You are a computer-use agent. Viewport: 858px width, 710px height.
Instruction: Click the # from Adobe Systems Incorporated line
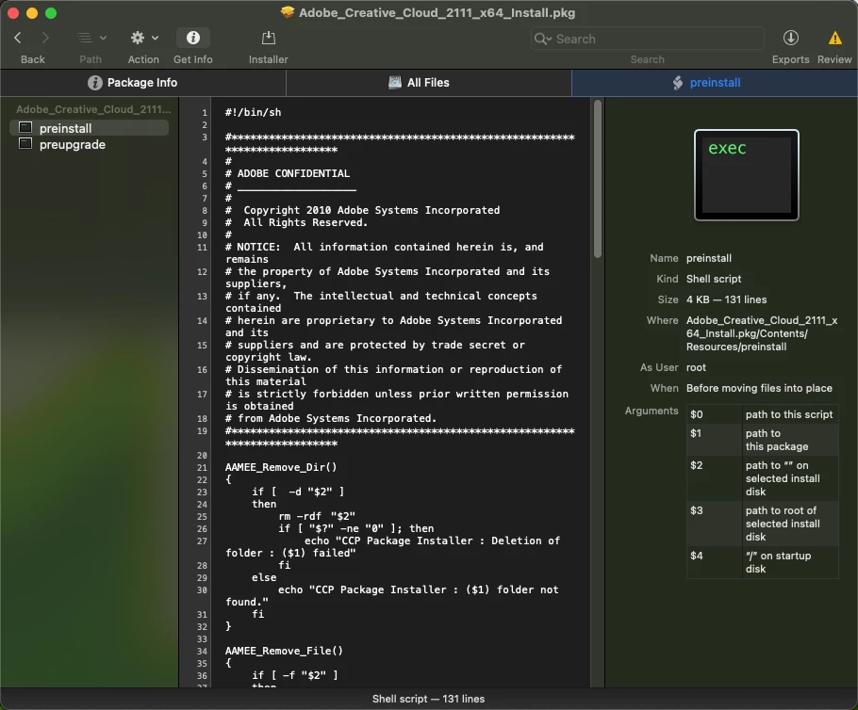point(331,418)
